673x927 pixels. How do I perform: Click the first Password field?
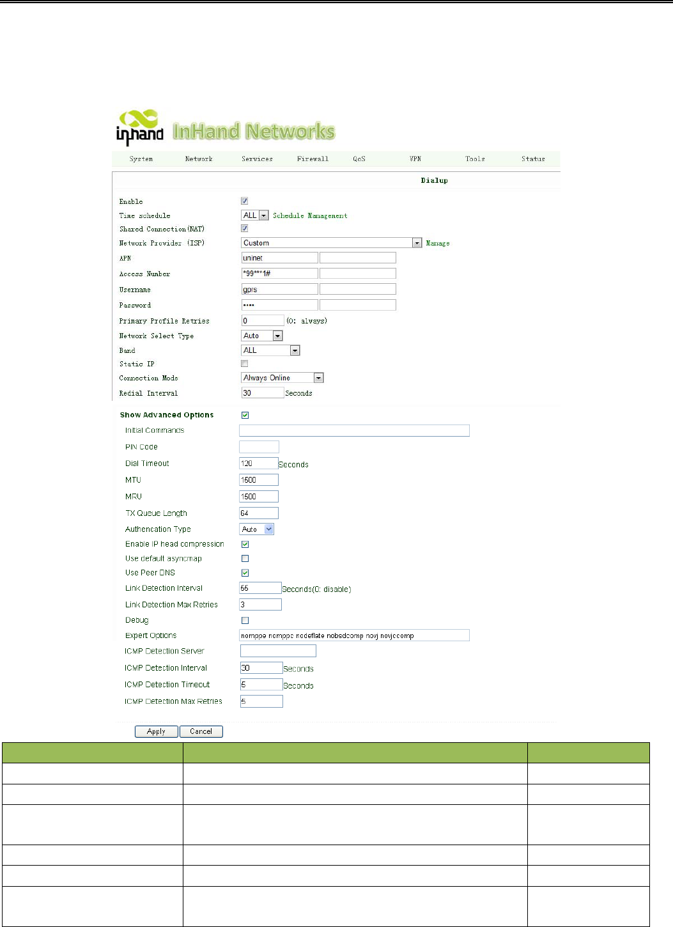pos(279,305)
